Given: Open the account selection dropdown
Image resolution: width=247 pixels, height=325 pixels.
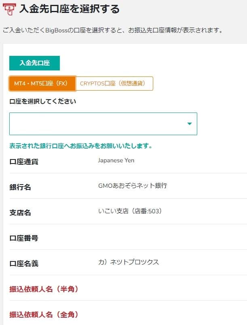Looking at the screenshot, I should [103, 124].
